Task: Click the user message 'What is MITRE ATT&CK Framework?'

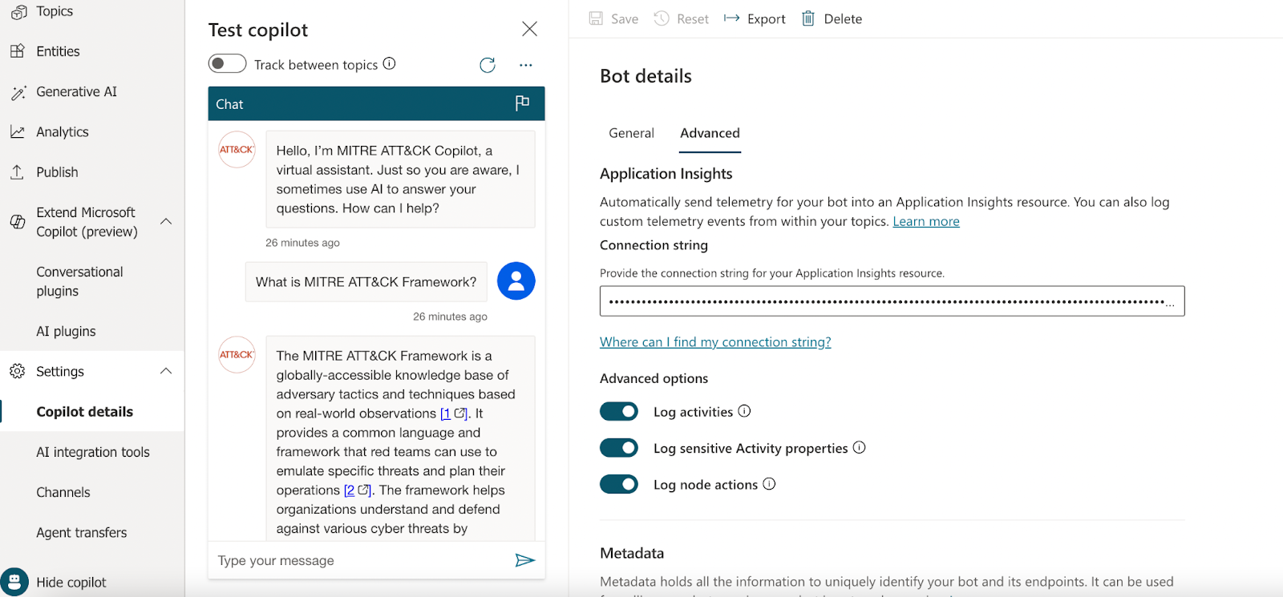Action: point(366,282)
